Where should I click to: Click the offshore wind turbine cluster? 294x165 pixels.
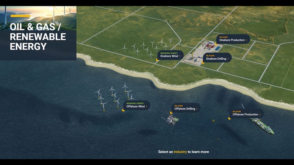(x=114, y=97)
